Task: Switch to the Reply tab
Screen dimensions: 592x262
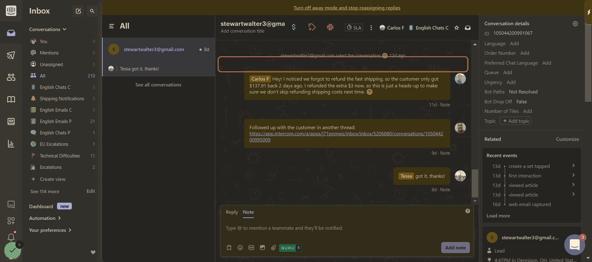Action: 232,212
